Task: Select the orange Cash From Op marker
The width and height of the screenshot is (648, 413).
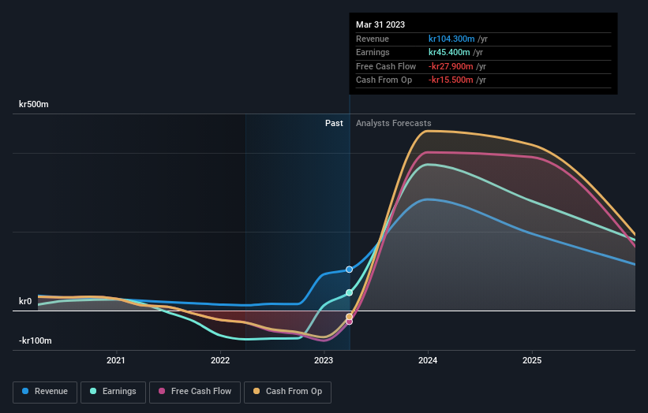Action: point(349,317)
